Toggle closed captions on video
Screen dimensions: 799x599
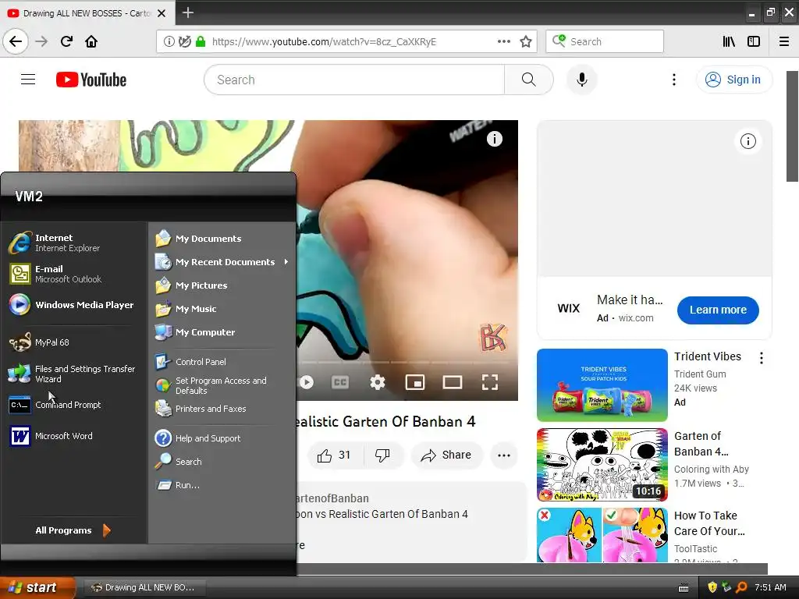[340, 382]
